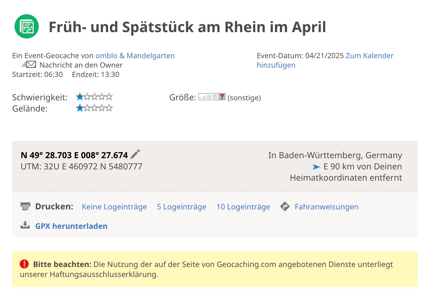
Task: Click GPX herunterladen
Action: (71, 226)
